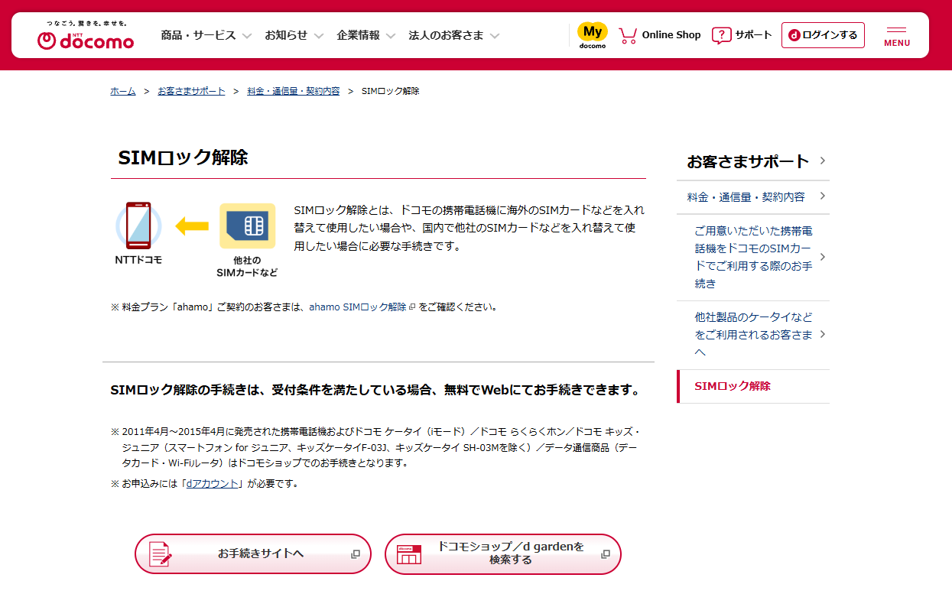952x594 pixels.
Task: Click chevron beside お客さまサポート sidebar heading
Action: tap(822, 161)
